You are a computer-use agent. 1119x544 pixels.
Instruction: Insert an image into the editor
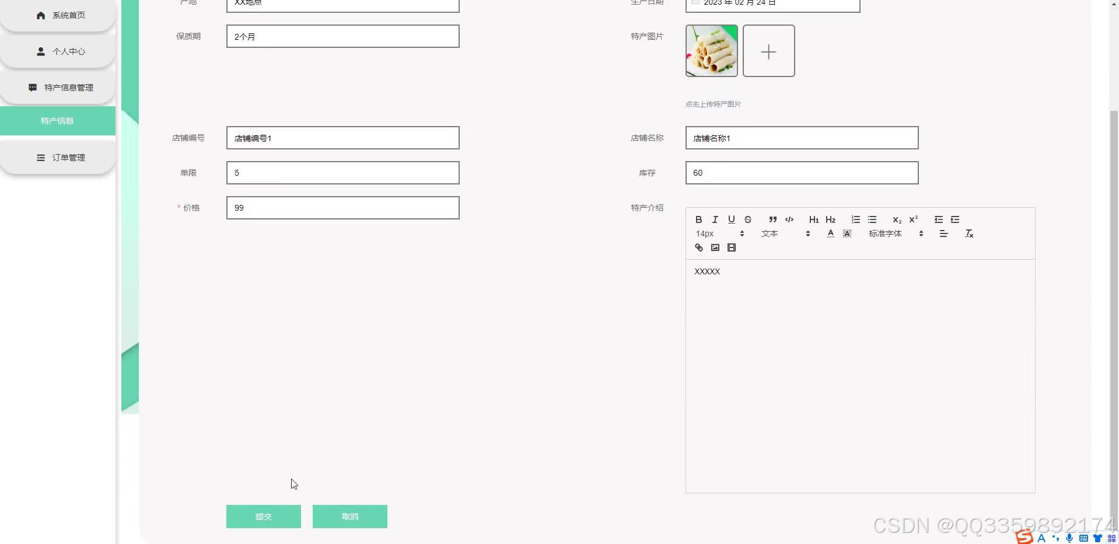[x=715, y=247]
